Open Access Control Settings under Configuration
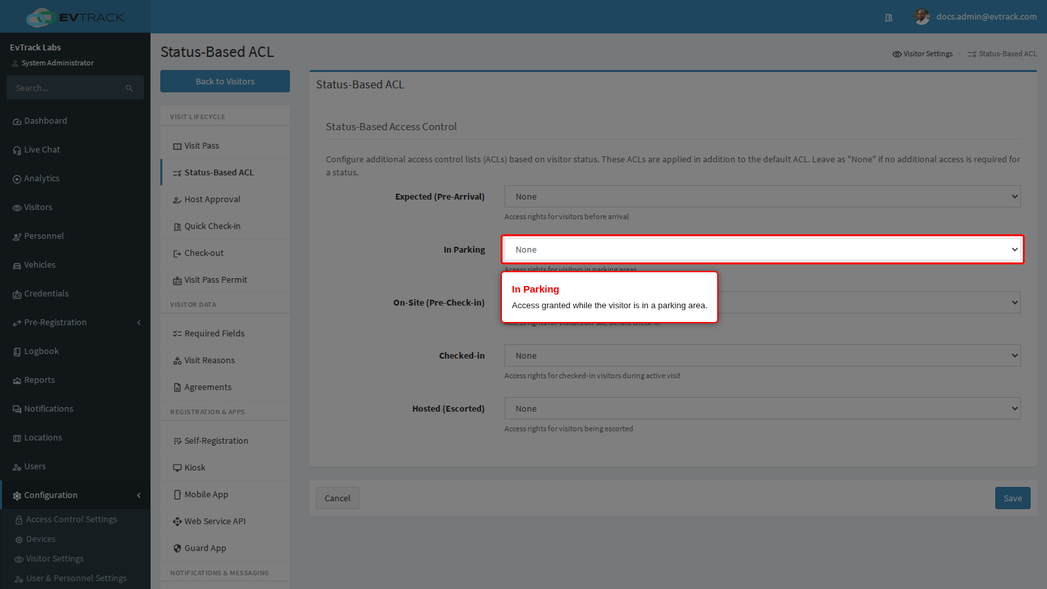This screenshot has width=1047, height=589. click(x=75, y=520)
